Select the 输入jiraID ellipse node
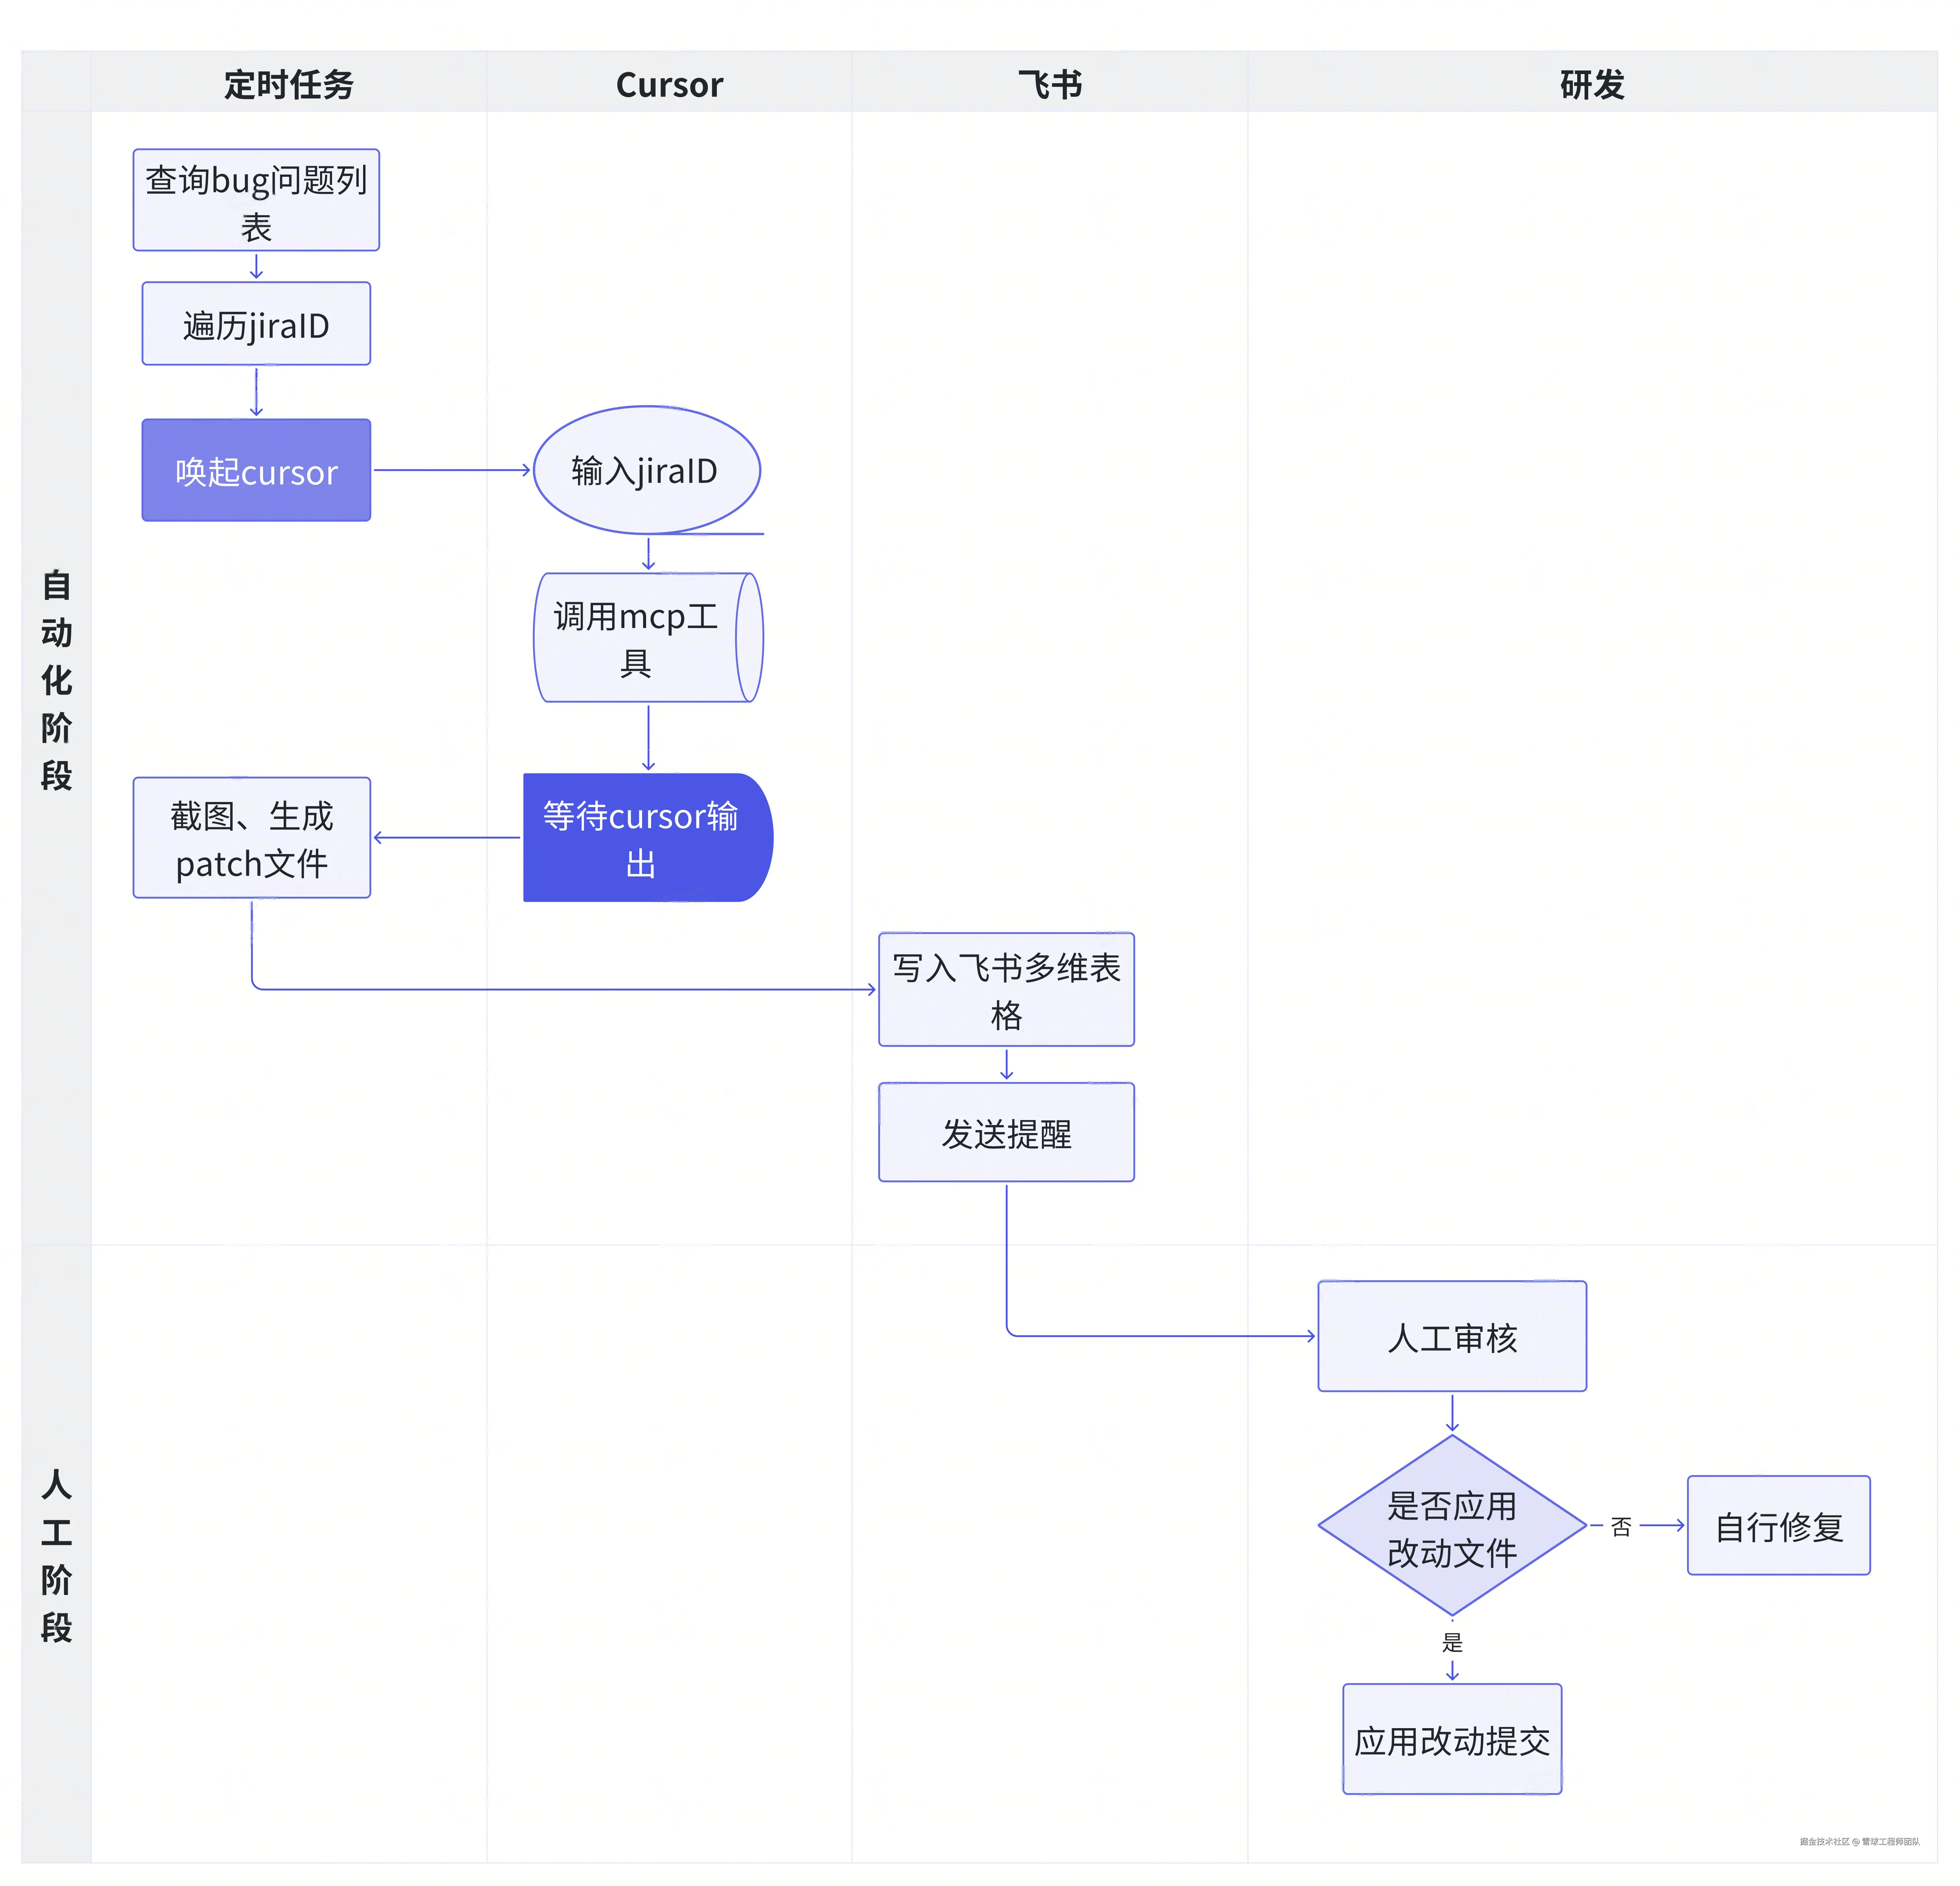The width and height of the screenshot is (1960, 1886). click(x=646, y=470)
